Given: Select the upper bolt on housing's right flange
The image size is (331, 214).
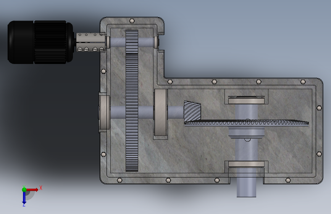Looking at the screenshot, I should (319, 108).
